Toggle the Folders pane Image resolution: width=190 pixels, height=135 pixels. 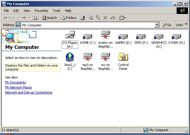tap(68, 18)
